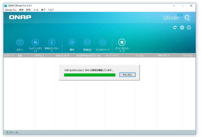Click the green connection progress bar
This screenshot has width=201, height=137.
click(x=90, y=75)
